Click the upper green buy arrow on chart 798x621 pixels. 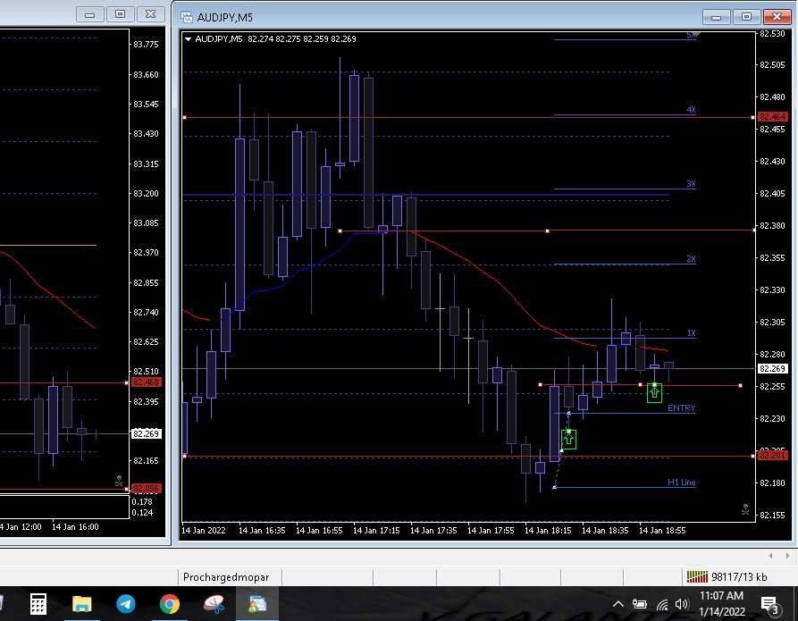pyautogui.click(x=654, y=392)
